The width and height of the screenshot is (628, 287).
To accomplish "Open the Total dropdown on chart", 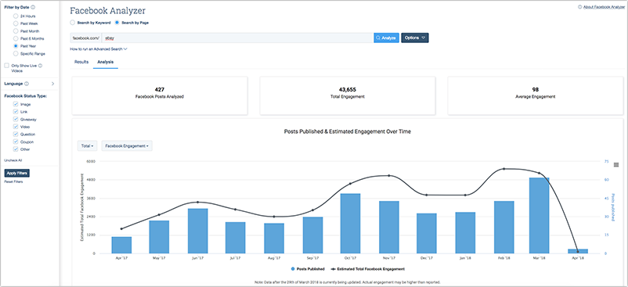I will pyautogui.click(x=88, y=146).
